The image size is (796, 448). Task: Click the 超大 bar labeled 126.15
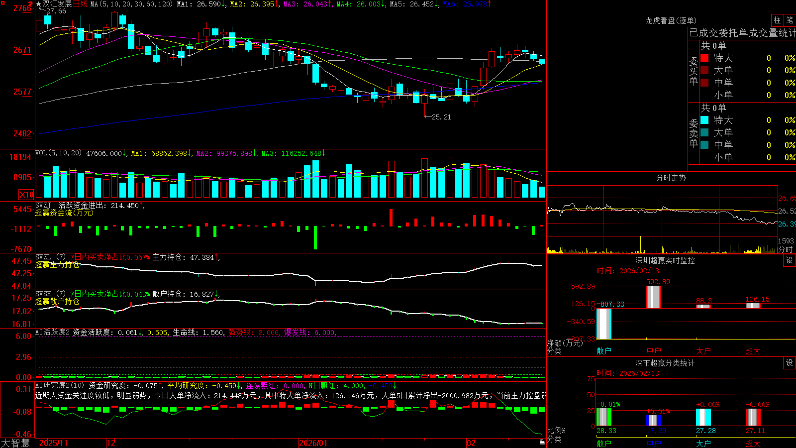(753, 306)
